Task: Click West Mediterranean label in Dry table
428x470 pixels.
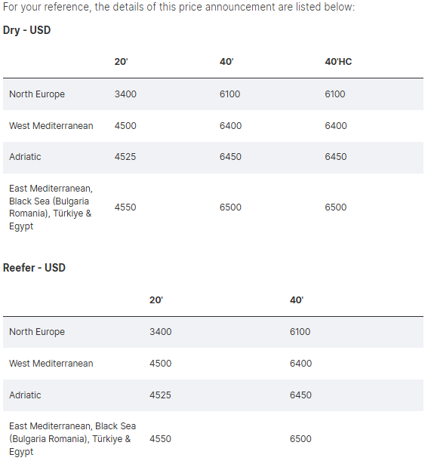Action: click(x=51, y=125)
